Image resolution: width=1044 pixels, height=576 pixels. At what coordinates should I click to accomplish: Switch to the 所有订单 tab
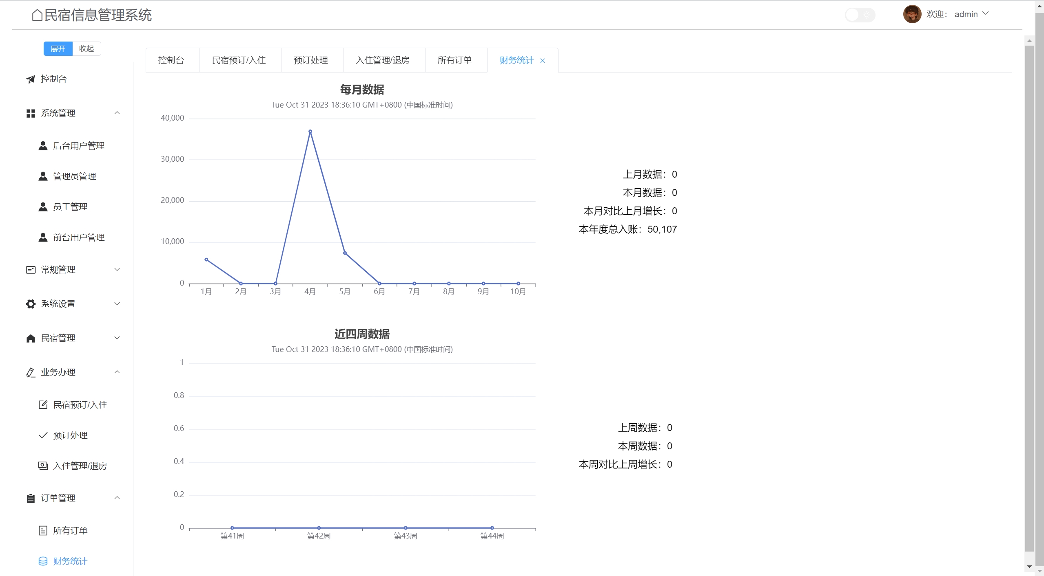[x=454, y=60]
